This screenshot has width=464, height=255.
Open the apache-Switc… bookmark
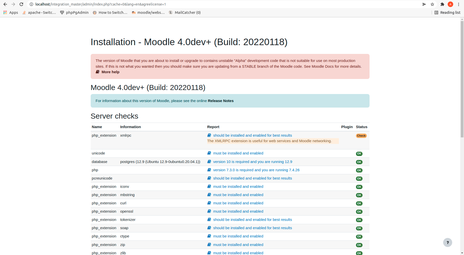click(x=39, y=13)
